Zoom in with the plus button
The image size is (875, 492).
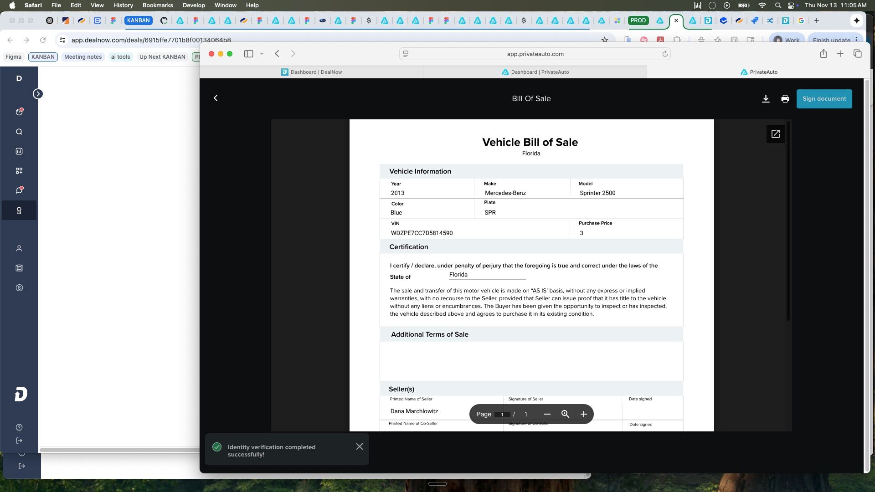583,414
